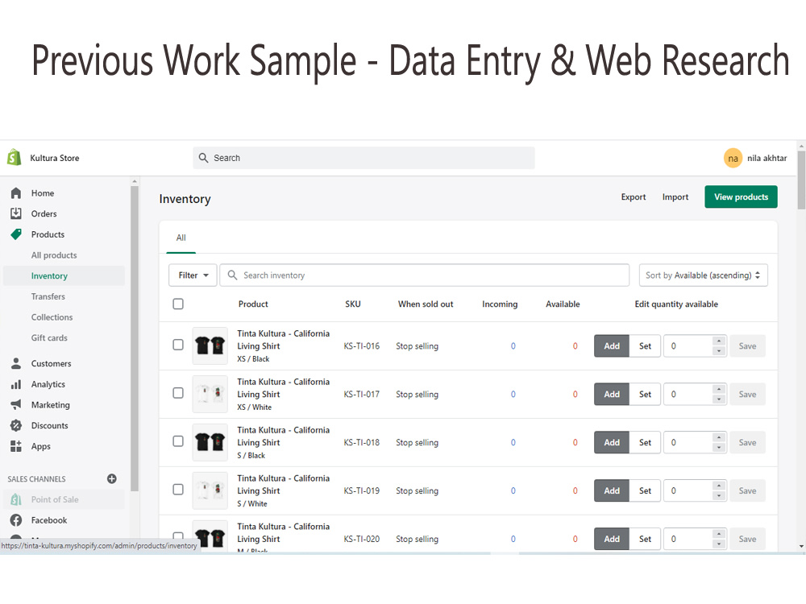This screenshot has width=806, height=604.
Task: Increase quantity stepper for KS-TI-018
Action: tap(719, 437)
